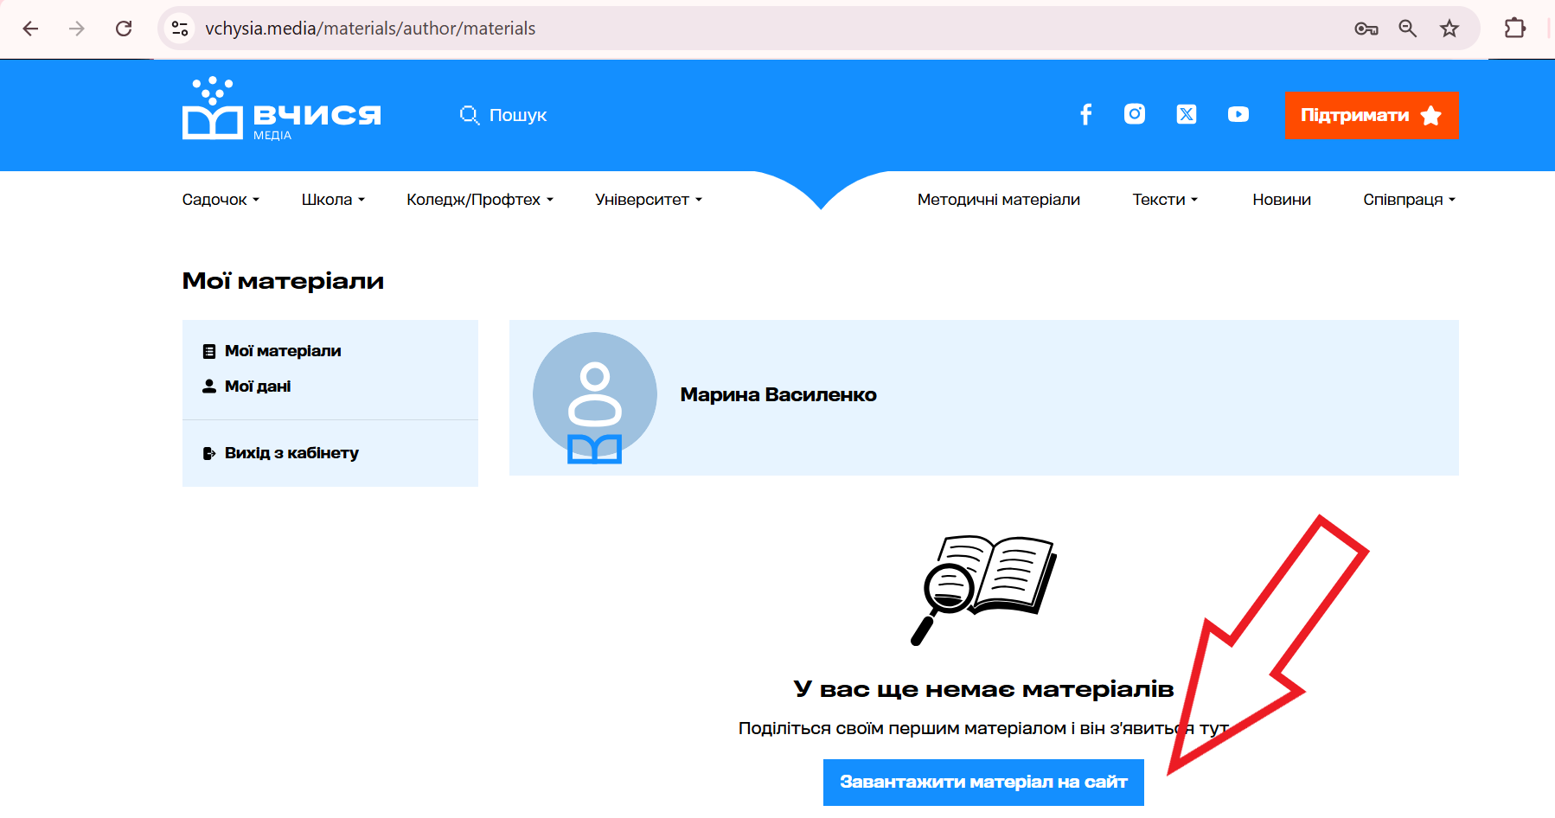Open the password key icon
The image size is (1555, 818).
[1366, 29]
